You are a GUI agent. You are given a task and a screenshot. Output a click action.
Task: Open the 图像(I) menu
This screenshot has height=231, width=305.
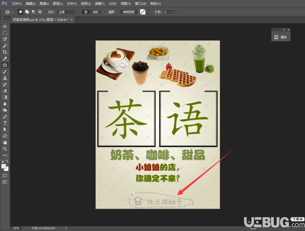pos(44,4)
